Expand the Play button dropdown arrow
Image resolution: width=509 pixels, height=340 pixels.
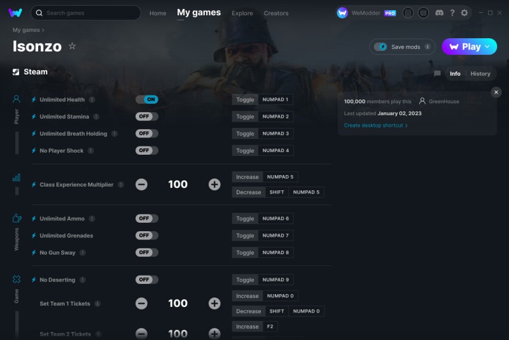(x=487, y=46)
